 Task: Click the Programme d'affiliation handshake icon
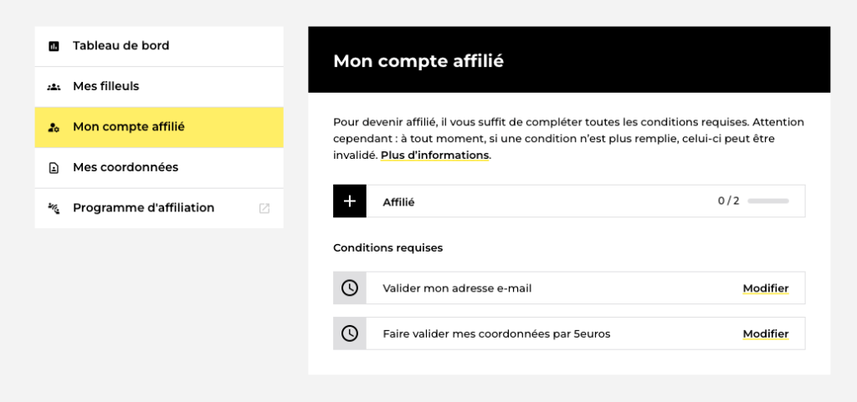(54, 208)
